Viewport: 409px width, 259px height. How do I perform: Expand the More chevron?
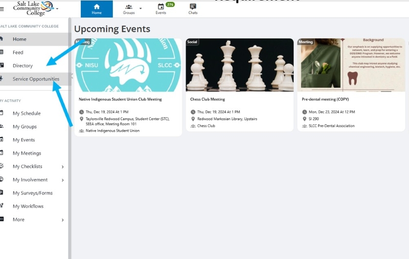tap(62, 220)
